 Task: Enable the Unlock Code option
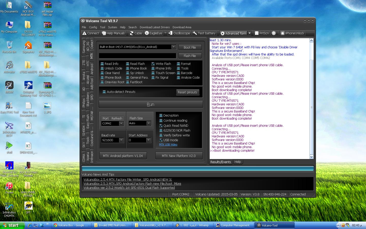click(102, 68)
